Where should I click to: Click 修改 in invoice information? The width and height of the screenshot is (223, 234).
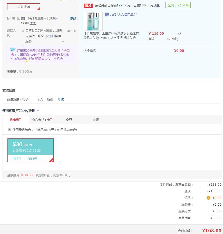point(61,99)
